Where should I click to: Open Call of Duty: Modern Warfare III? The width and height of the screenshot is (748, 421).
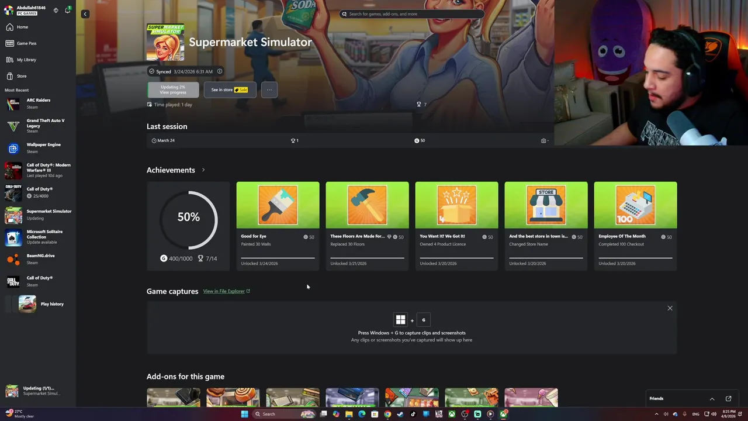(x=38, y=170)
